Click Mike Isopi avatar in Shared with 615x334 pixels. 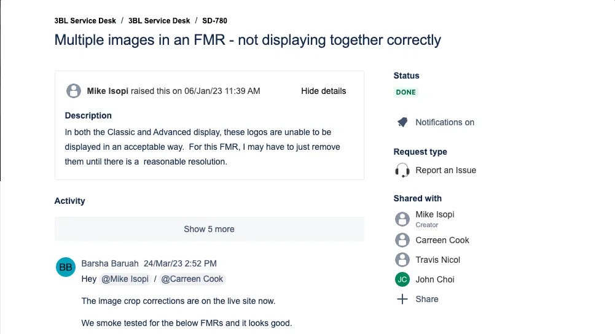[x=402, y=219]
